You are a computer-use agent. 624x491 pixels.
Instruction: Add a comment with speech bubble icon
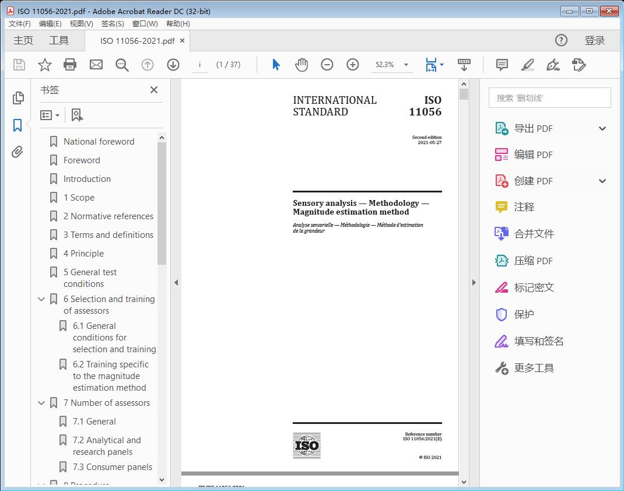pyautogui.click(x=502, y=65)
